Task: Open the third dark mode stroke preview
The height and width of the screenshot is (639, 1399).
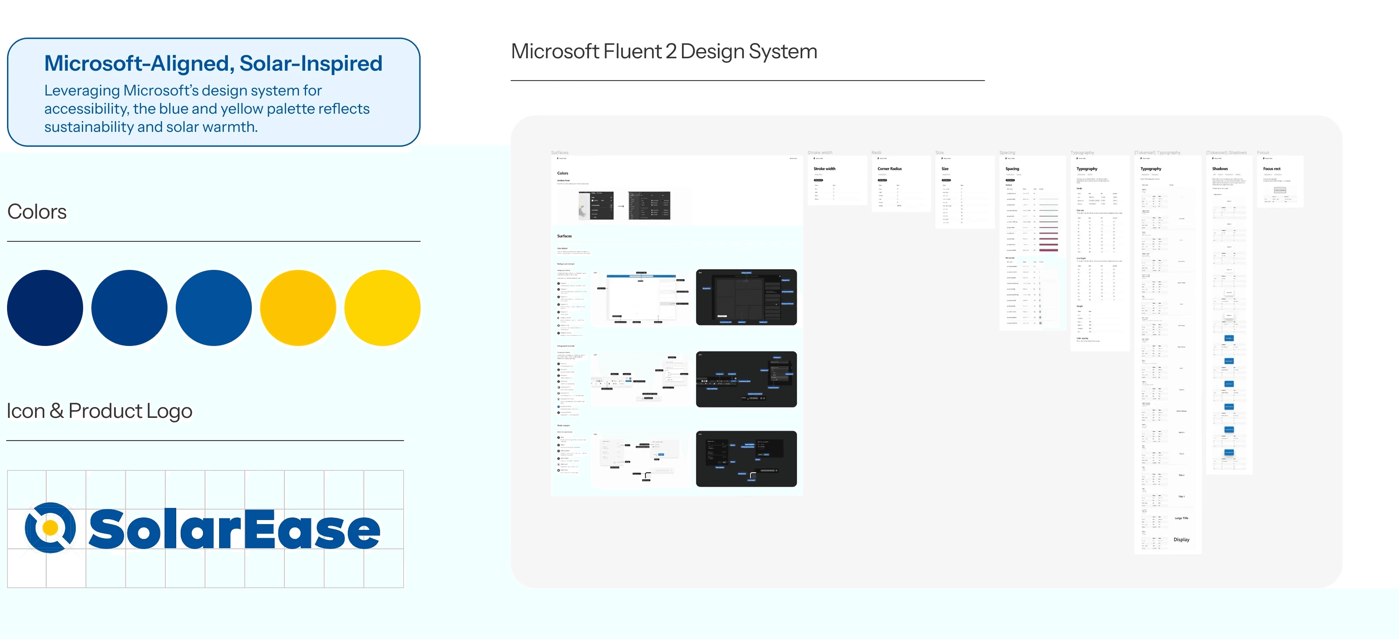Action: pos(746,459)
